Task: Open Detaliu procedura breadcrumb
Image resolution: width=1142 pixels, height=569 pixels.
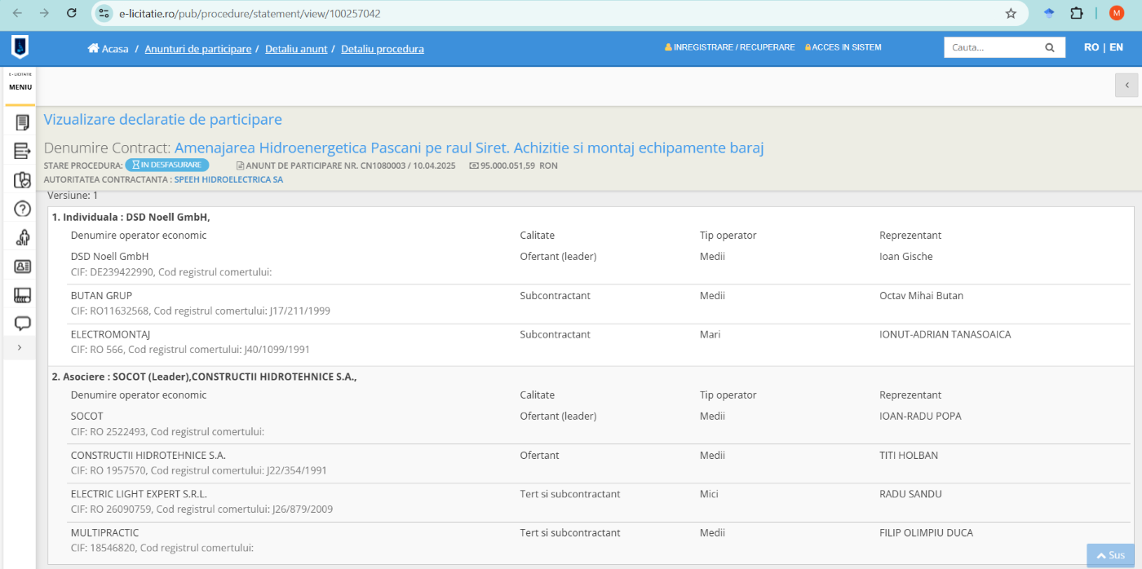Action: (383, 49)
